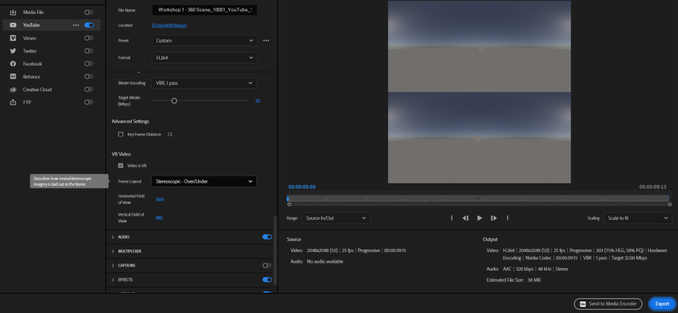Viewport: 678px width, 313px height.
Task: Step back one frame in the preview
Action: [x=465, y=218]
